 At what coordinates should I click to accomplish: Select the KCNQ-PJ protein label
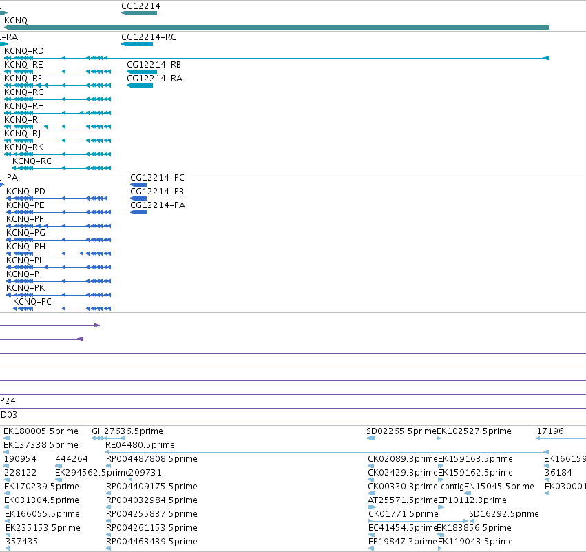coord(24,274)
